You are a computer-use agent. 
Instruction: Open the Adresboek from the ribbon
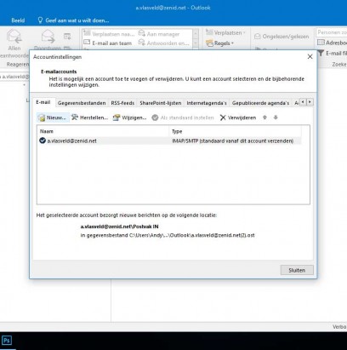coord(332,43)
